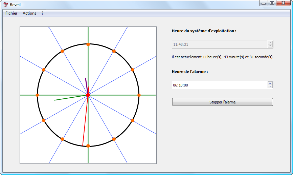This screenshot has height=175, width=293.
Task: Open the Fichier menu
Action: [12, 13]
